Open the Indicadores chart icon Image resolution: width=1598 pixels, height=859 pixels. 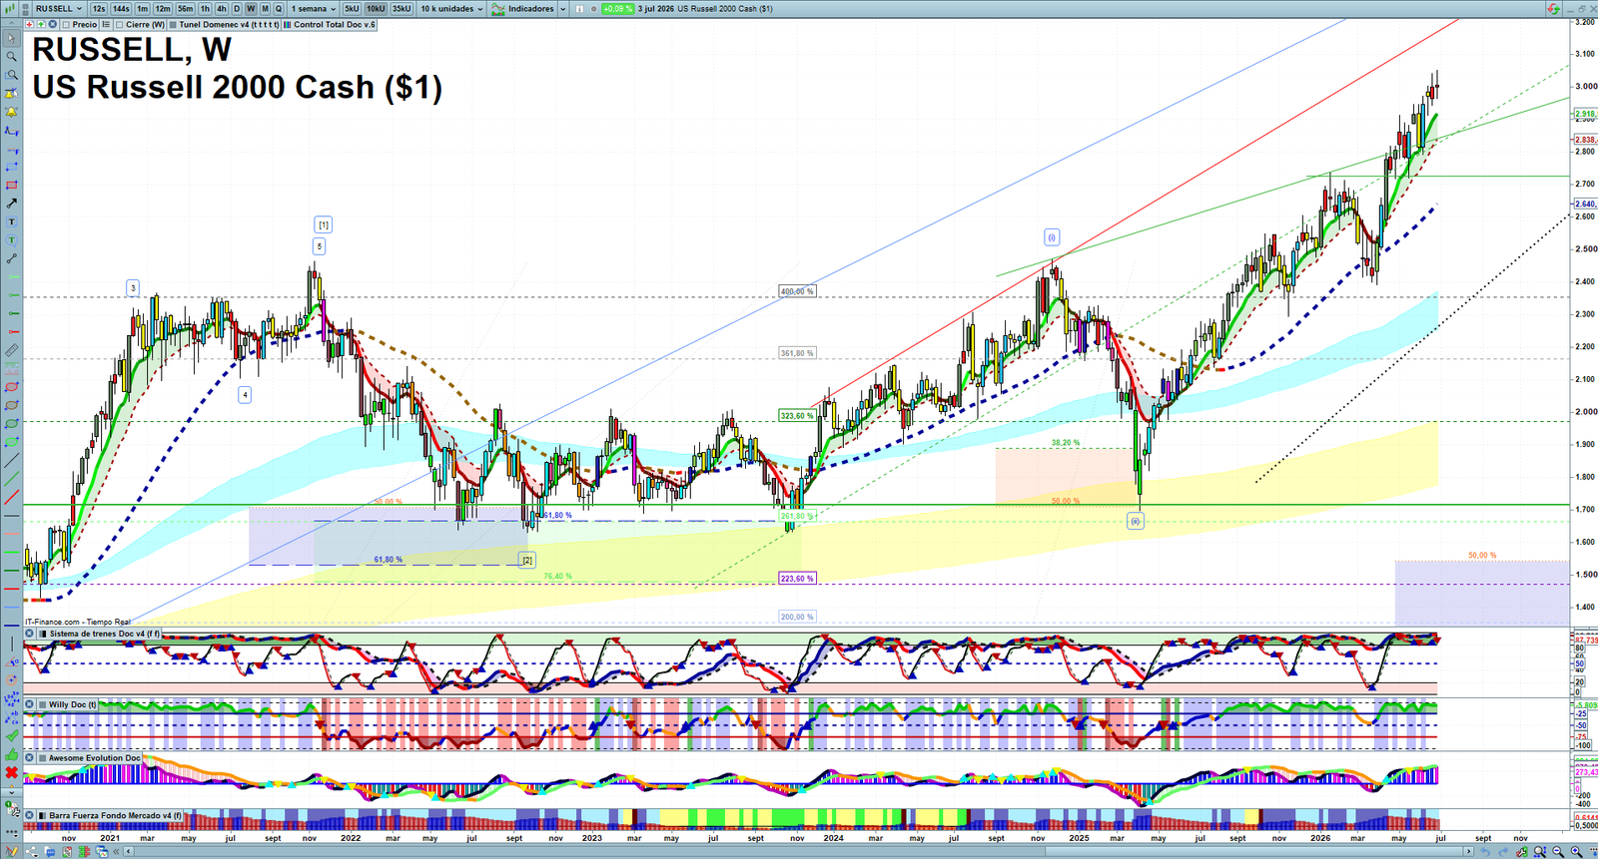(497, 9)
